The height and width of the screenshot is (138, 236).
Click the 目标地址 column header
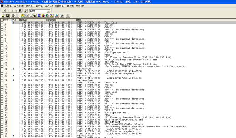(x=62, y=20)
